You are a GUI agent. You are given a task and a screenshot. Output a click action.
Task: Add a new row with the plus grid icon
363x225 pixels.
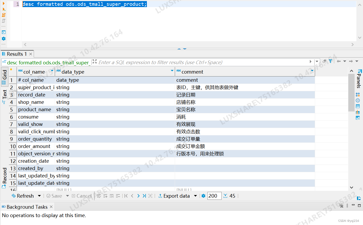[x=105, y=196]
